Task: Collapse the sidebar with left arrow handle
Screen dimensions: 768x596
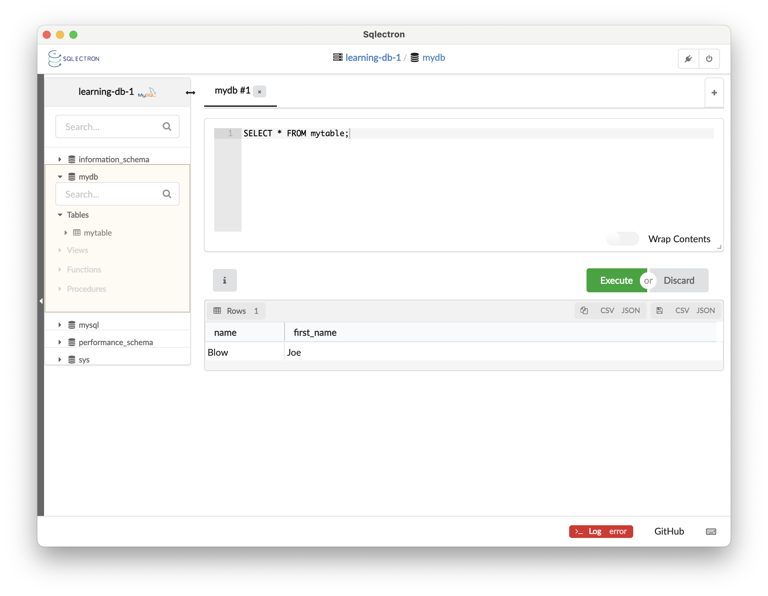Action: point(41,301)
